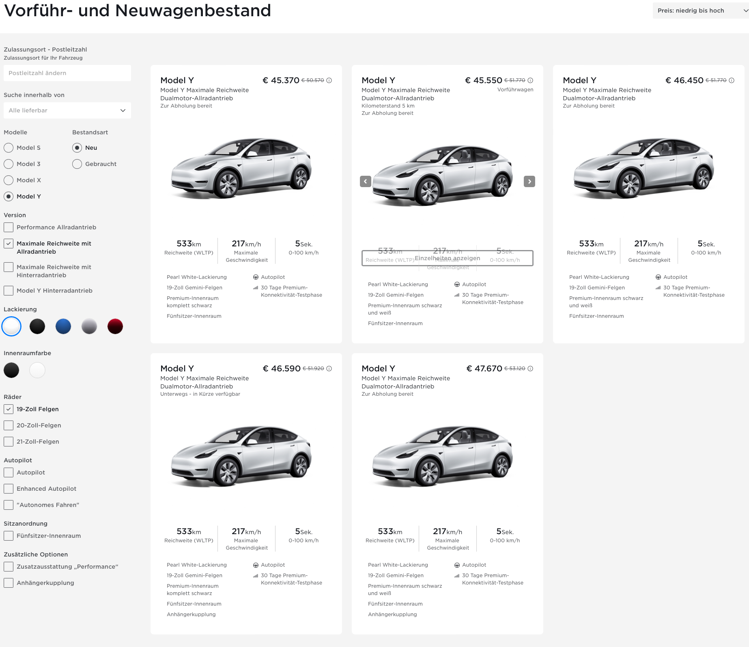Screen dimensions: 749x647
Task: Click the 'Kilometerstand 5 km' text
Action: (388, 106)
